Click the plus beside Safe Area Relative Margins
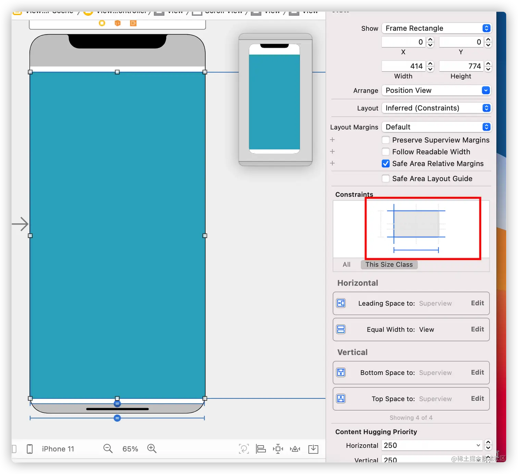The image size is (518, 474). click(x=332, y=163)
